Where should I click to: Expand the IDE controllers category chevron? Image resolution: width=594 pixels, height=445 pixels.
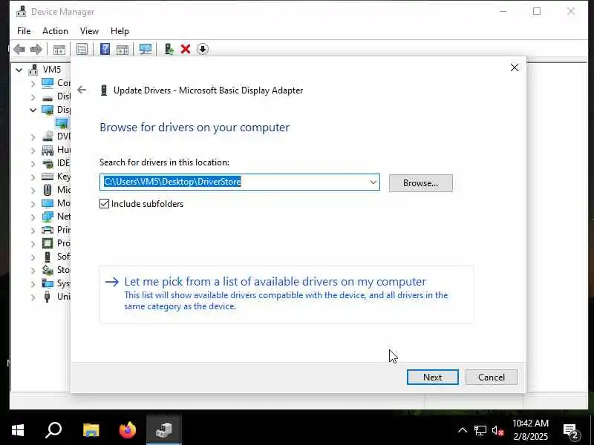(x=33, y=163)
